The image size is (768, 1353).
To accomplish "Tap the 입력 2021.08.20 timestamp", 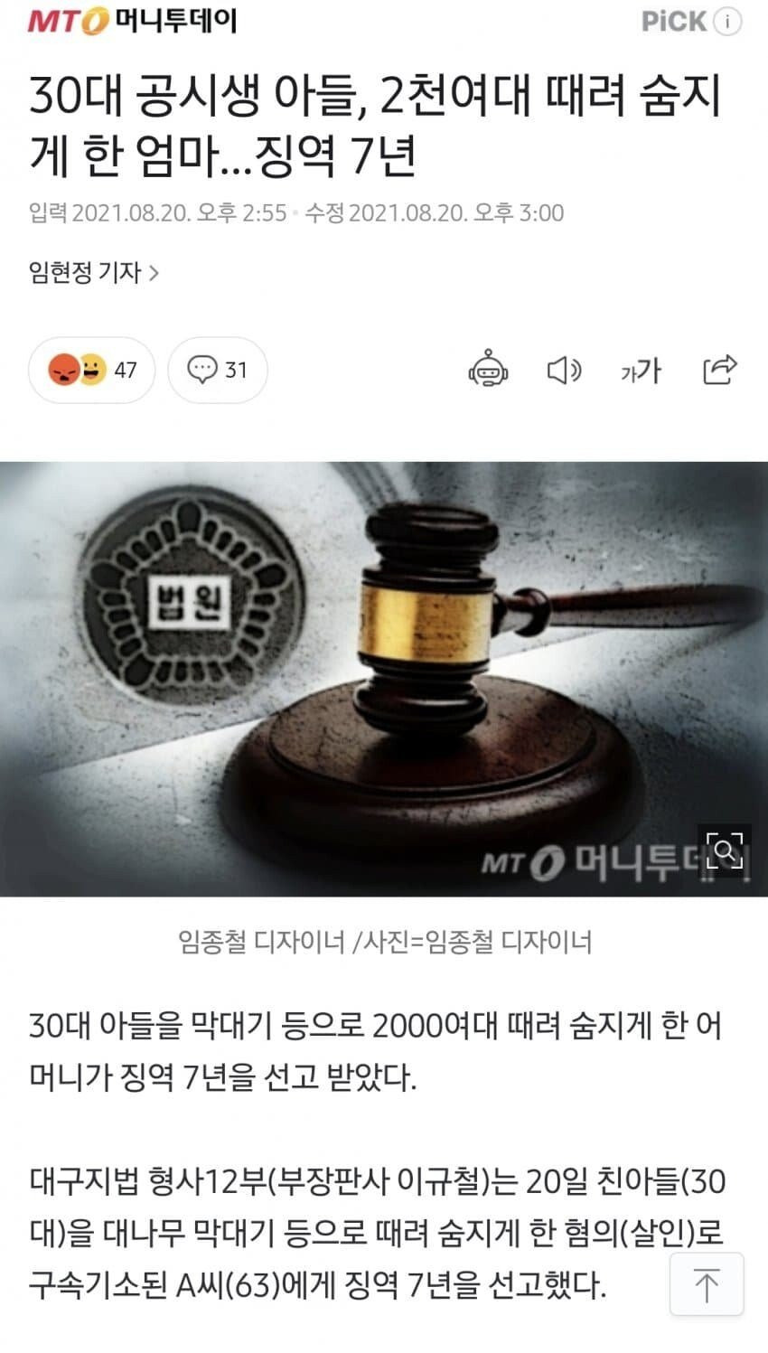I will (157, 213).
